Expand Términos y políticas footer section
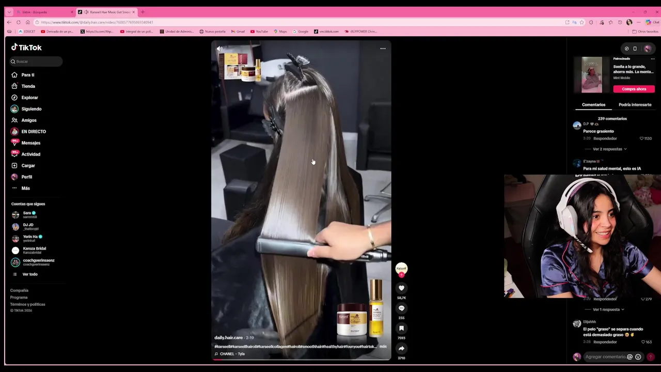 pos(27,304)
